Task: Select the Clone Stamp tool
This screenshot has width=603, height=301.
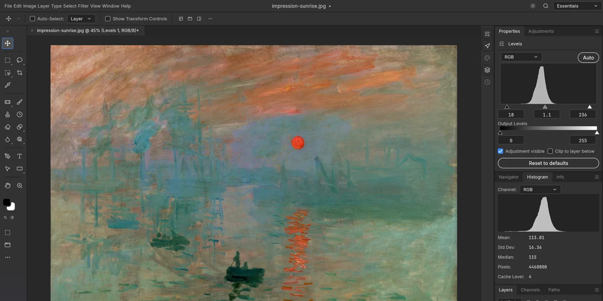Action: 8,114
